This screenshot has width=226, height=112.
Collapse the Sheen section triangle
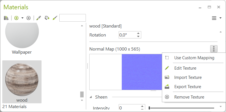(x=91, y=97)
